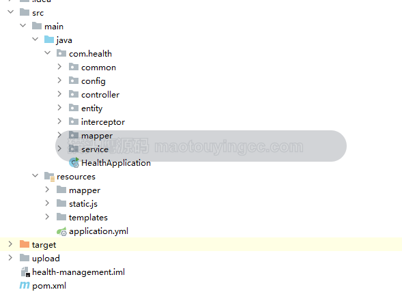
Task: Click the orange target folder icon
Action: [x=25, y=244]
